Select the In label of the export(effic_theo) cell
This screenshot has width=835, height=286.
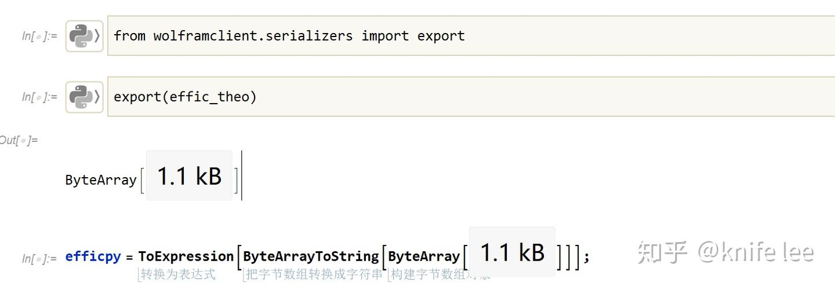[39, 97]
